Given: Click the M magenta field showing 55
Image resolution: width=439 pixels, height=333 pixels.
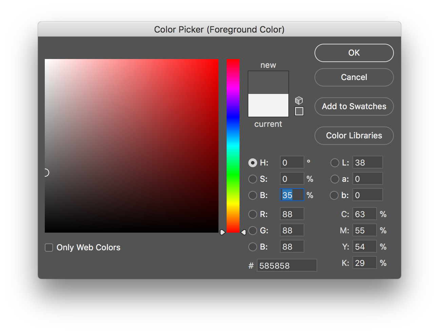Looking at the screenshot, I should pyautogui.click(x=365, y=230).
